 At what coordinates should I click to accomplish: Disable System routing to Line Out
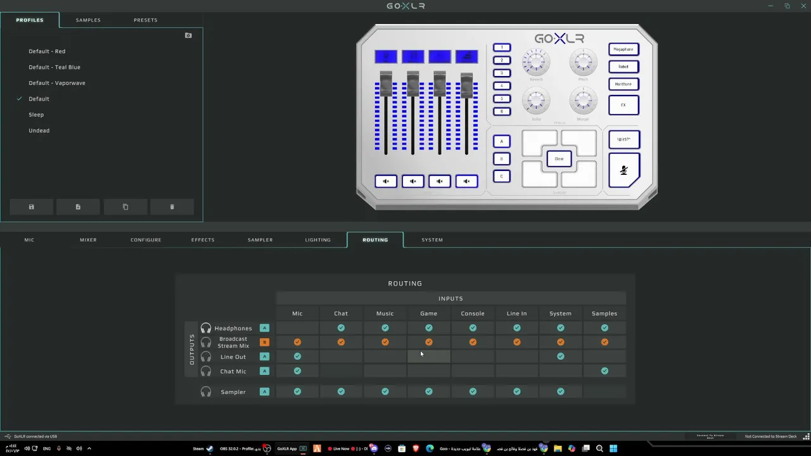click(560, 357)
